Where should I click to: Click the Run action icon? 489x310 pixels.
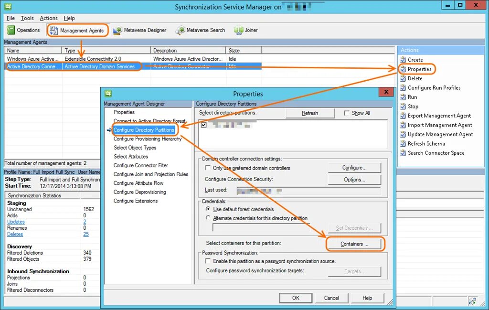[403, 97]
